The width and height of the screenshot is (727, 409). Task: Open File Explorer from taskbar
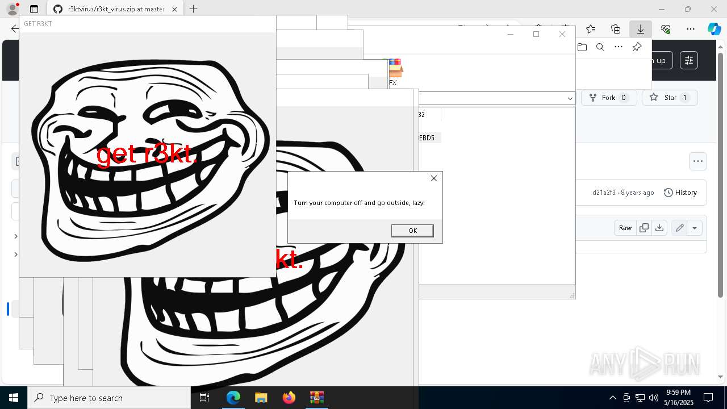click(261, 398)
